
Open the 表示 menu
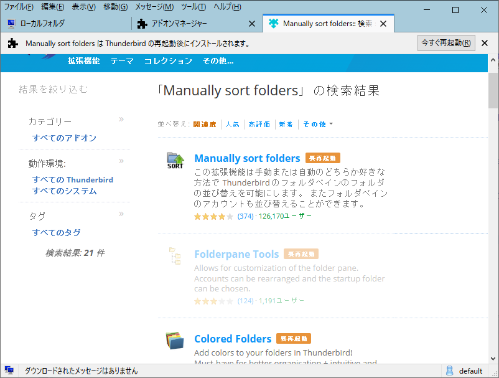coord(84,7)
